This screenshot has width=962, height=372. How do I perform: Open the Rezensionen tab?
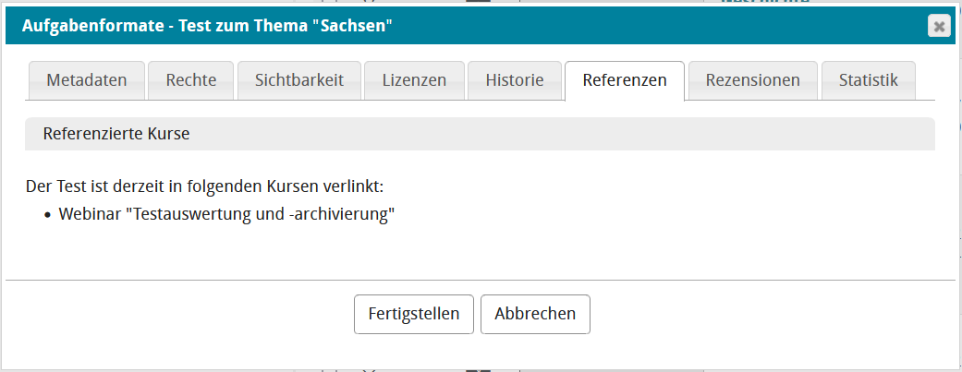coord(752,80)
